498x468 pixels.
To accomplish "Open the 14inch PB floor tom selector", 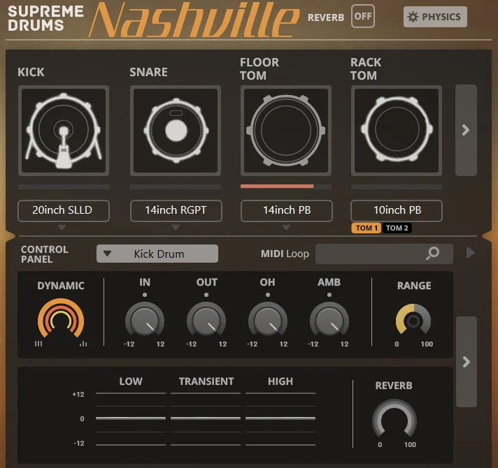I will point(287,210).
